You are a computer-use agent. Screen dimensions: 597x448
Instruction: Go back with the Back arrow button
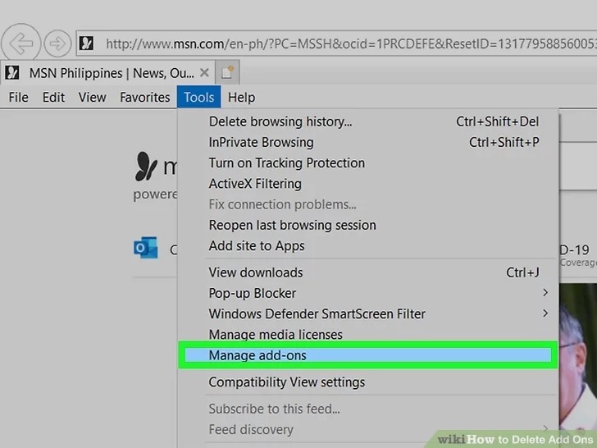[21, 43]
